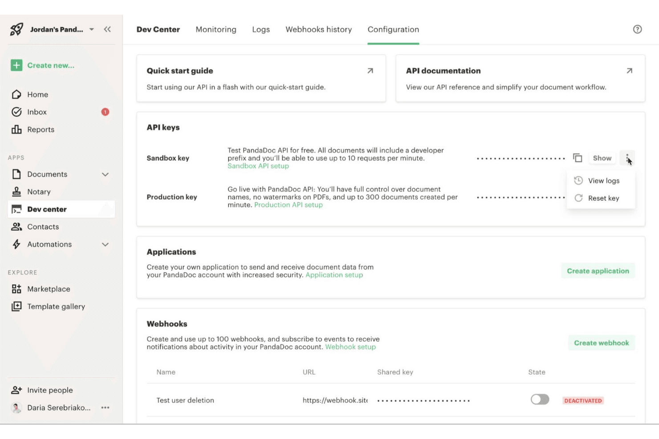The image size is (659, 439).
Task: Click the red Inbox notification badge
Action: [x=105, y=112]
